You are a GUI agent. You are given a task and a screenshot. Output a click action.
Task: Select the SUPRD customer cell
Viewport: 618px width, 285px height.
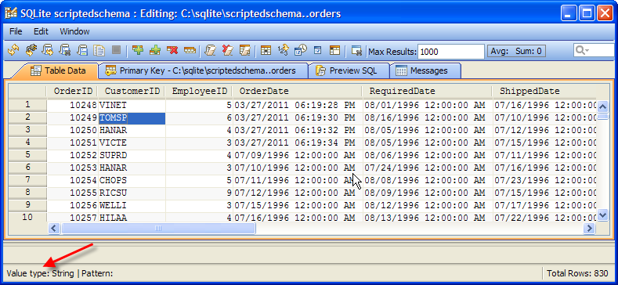tap(132, 156)
